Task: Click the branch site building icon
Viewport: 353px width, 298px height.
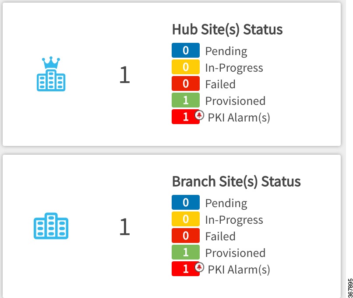Action: click(x=51, y=226)
